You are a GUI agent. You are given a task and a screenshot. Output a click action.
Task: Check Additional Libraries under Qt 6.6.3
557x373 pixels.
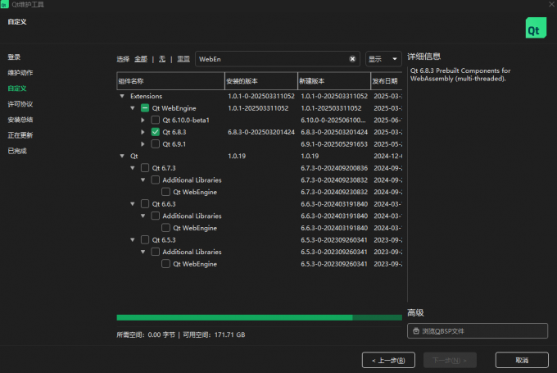[x=156, y=216]
